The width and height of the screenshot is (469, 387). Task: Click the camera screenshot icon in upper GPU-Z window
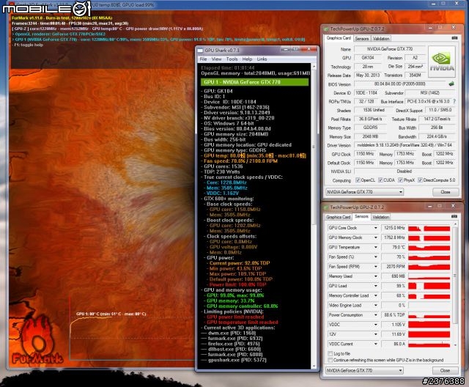pyautogui.click(x=454, y=38)
